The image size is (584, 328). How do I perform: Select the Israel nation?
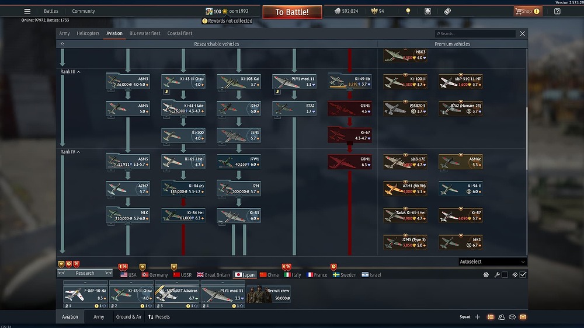[371, 275]
